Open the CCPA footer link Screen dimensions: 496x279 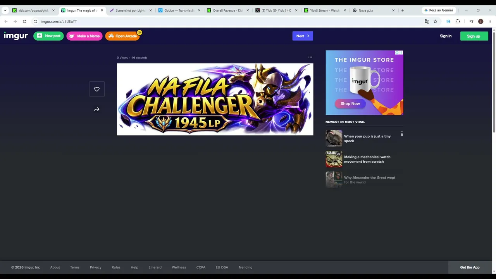201,267
